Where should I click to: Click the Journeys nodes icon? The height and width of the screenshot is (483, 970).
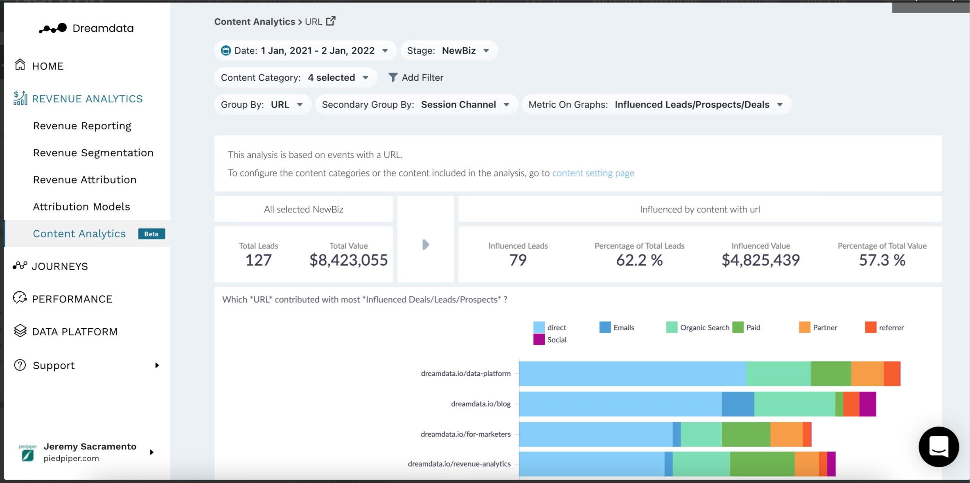pos(20,266)
